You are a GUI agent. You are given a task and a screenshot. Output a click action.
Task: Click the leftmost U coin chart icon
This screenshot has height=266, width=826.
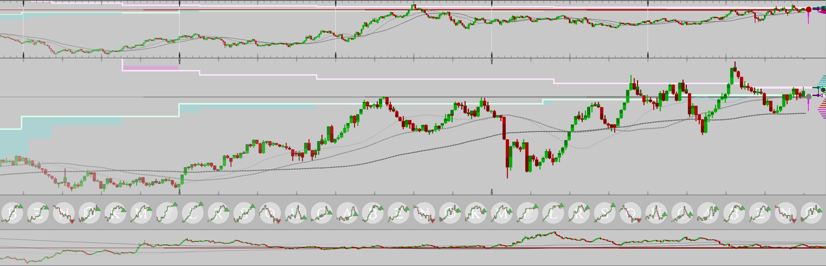pos(296,213)
